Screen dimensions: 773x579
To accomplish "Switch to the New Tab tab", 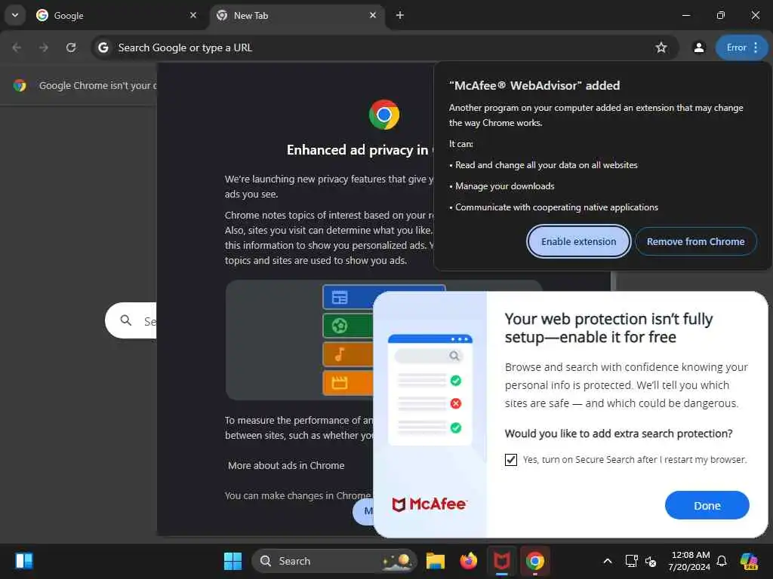I will [297, 16].
